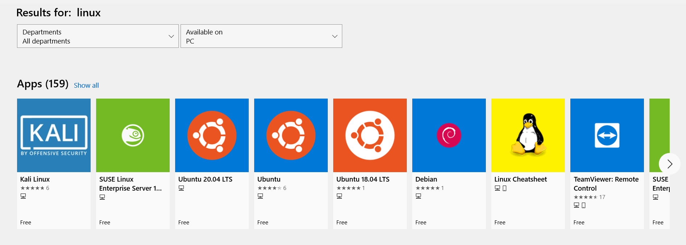The width and height of the screenshot is (686, 245).
Task: Open the SUSE Linux Enterprise Server 1... title
Action: 131,184
